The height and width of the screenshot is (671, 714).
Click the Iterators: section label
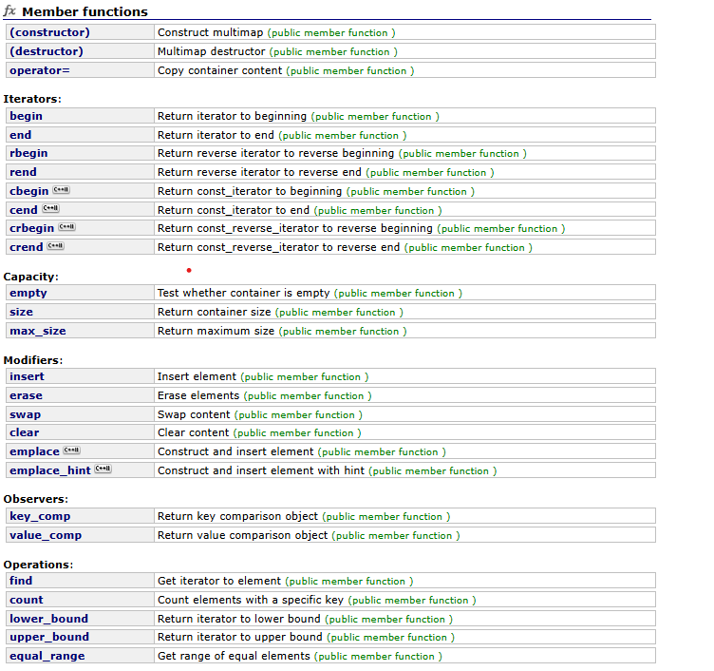click(x=32, y=99)
